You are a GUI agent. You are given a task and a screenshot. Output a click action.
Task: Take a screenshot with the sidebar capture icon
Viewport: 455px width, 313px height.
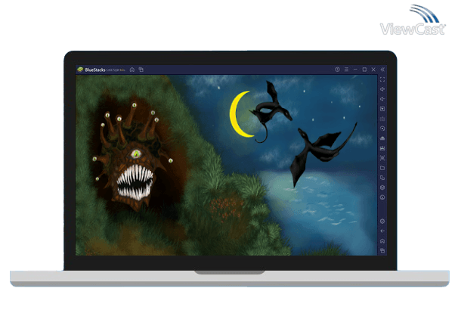coord(382,158)
